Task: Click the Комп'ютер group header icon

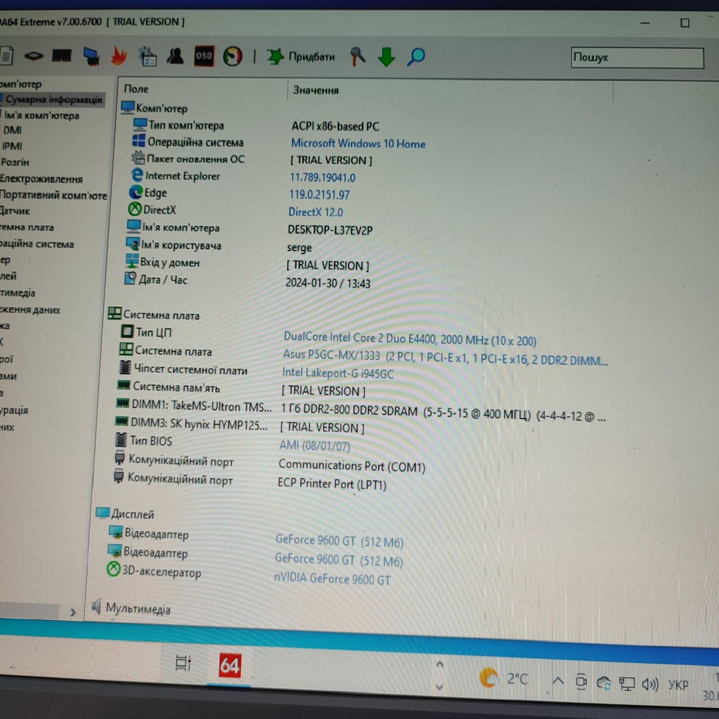Action: pos(128,107)
